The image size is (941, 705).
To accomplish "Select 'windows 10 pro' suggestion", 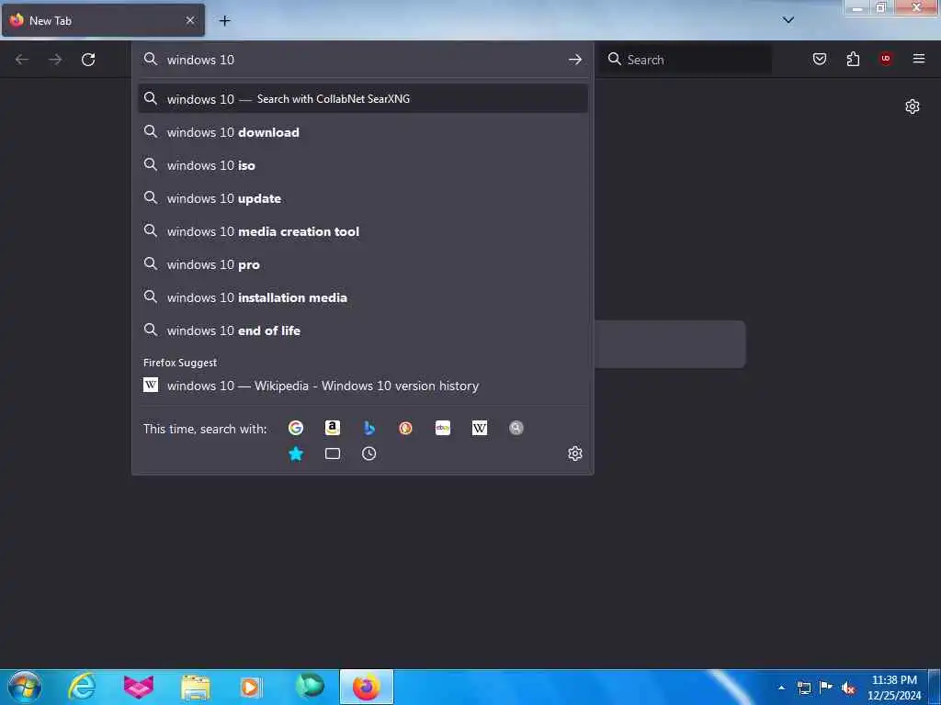I will (x=362, y=264).
